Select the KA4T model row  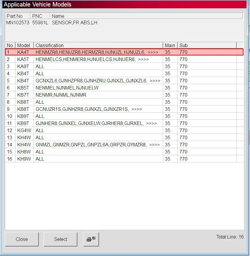point(124,52)
